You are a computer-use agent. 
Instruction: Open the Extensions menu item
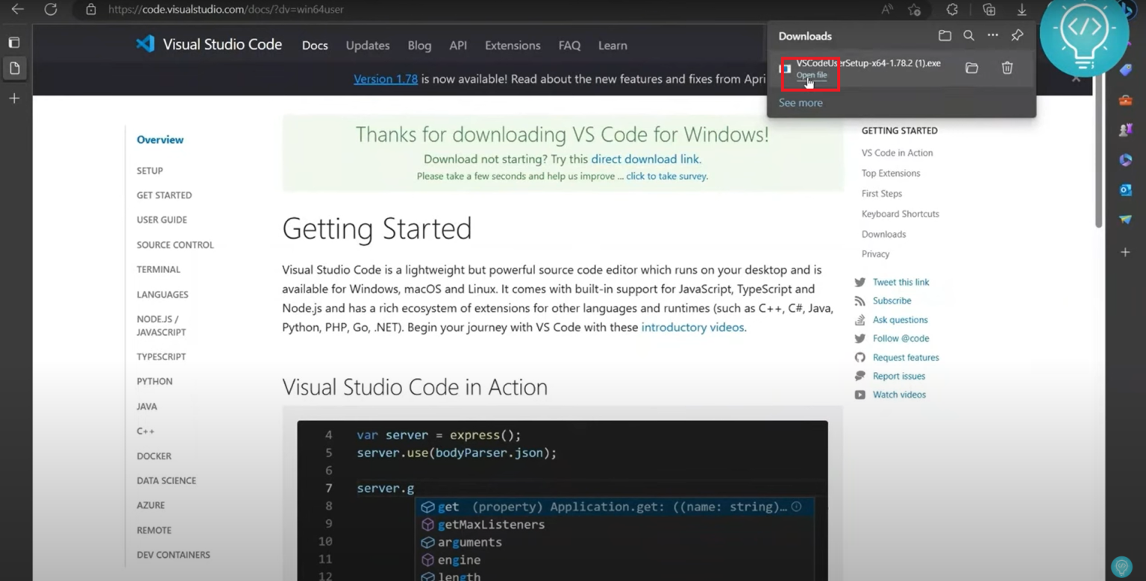point(512,45)
